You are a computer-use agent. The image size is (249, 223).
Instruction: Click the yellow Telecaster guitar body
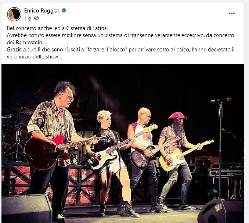pyautogui.click(x=172, y=160)
